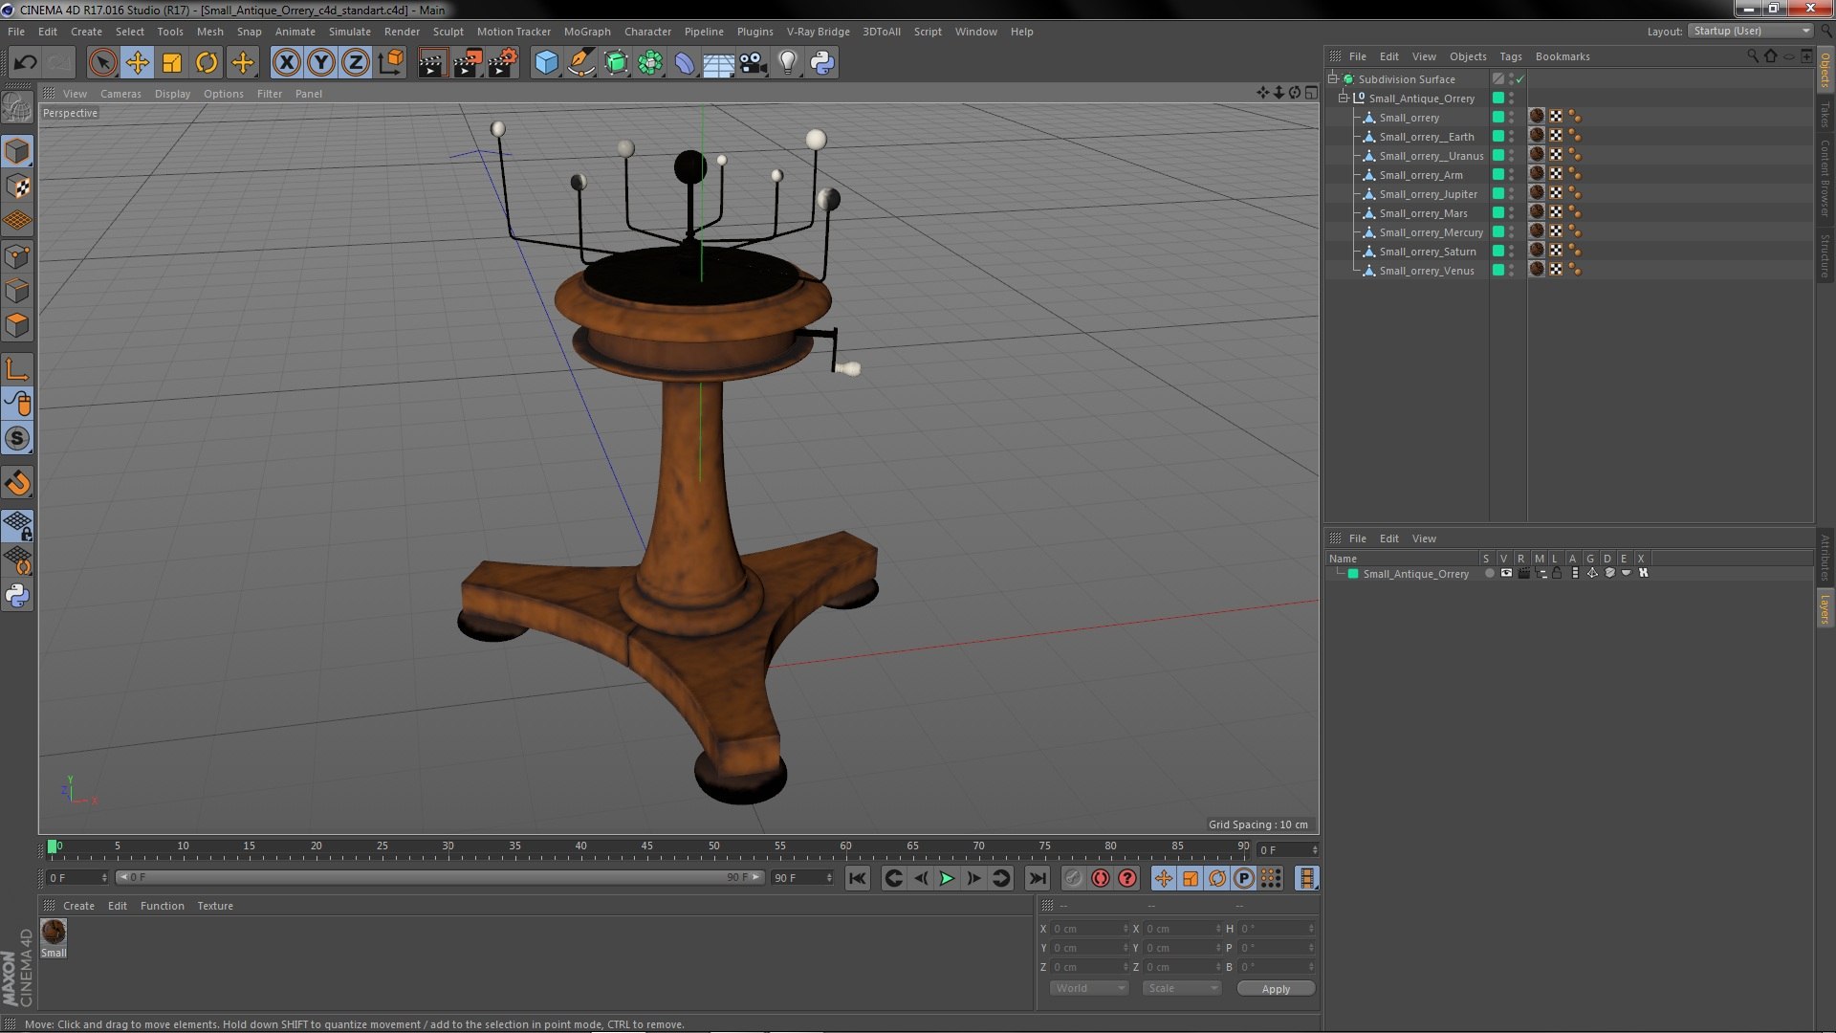Toggle Subdivision Surface enable checkmark
Screen dimensions: 1836x1033
pyautogui.click(x=1520, y=79)
